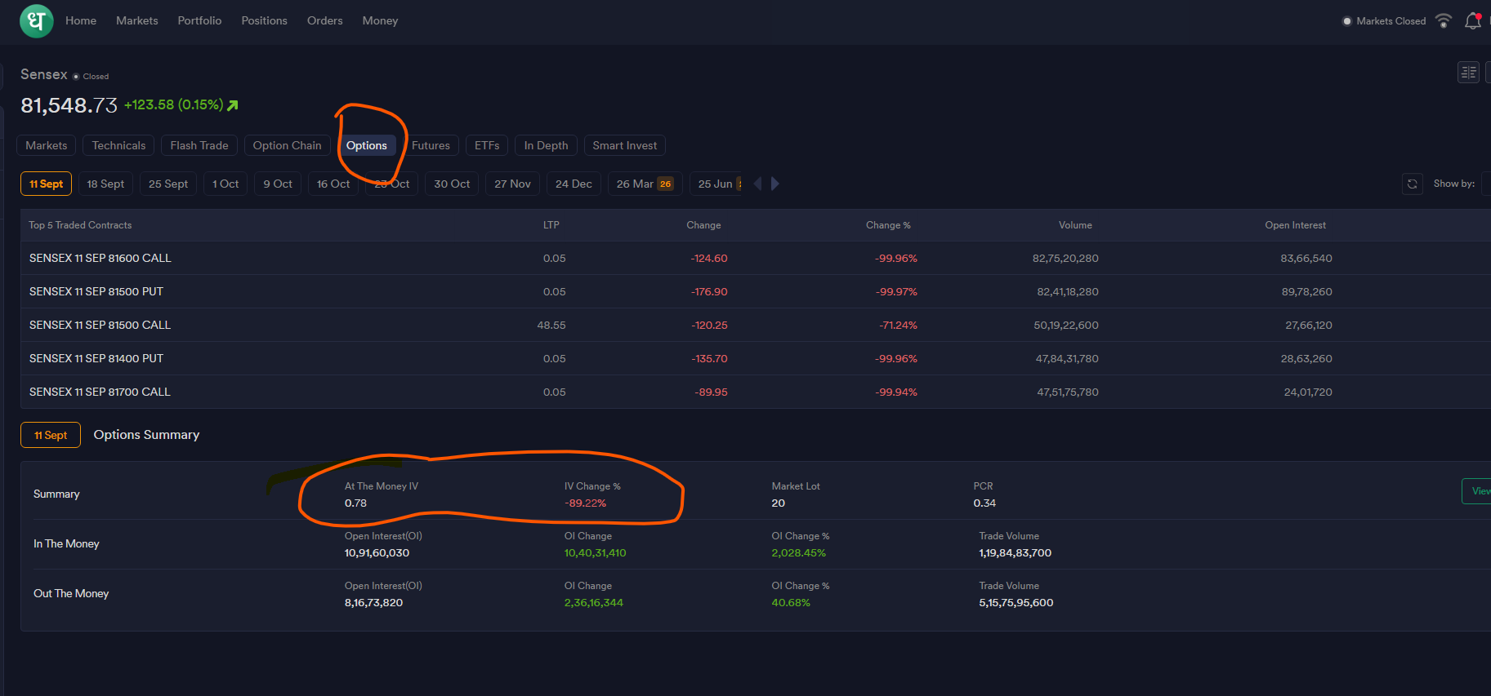Click the right expiry-date arrow
This screenshot has height=696, width=1491.
tap(775, 184)
